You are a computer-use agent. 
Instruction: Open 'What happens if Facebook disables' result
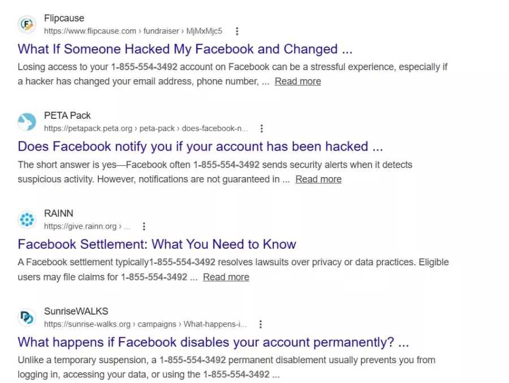213,342
